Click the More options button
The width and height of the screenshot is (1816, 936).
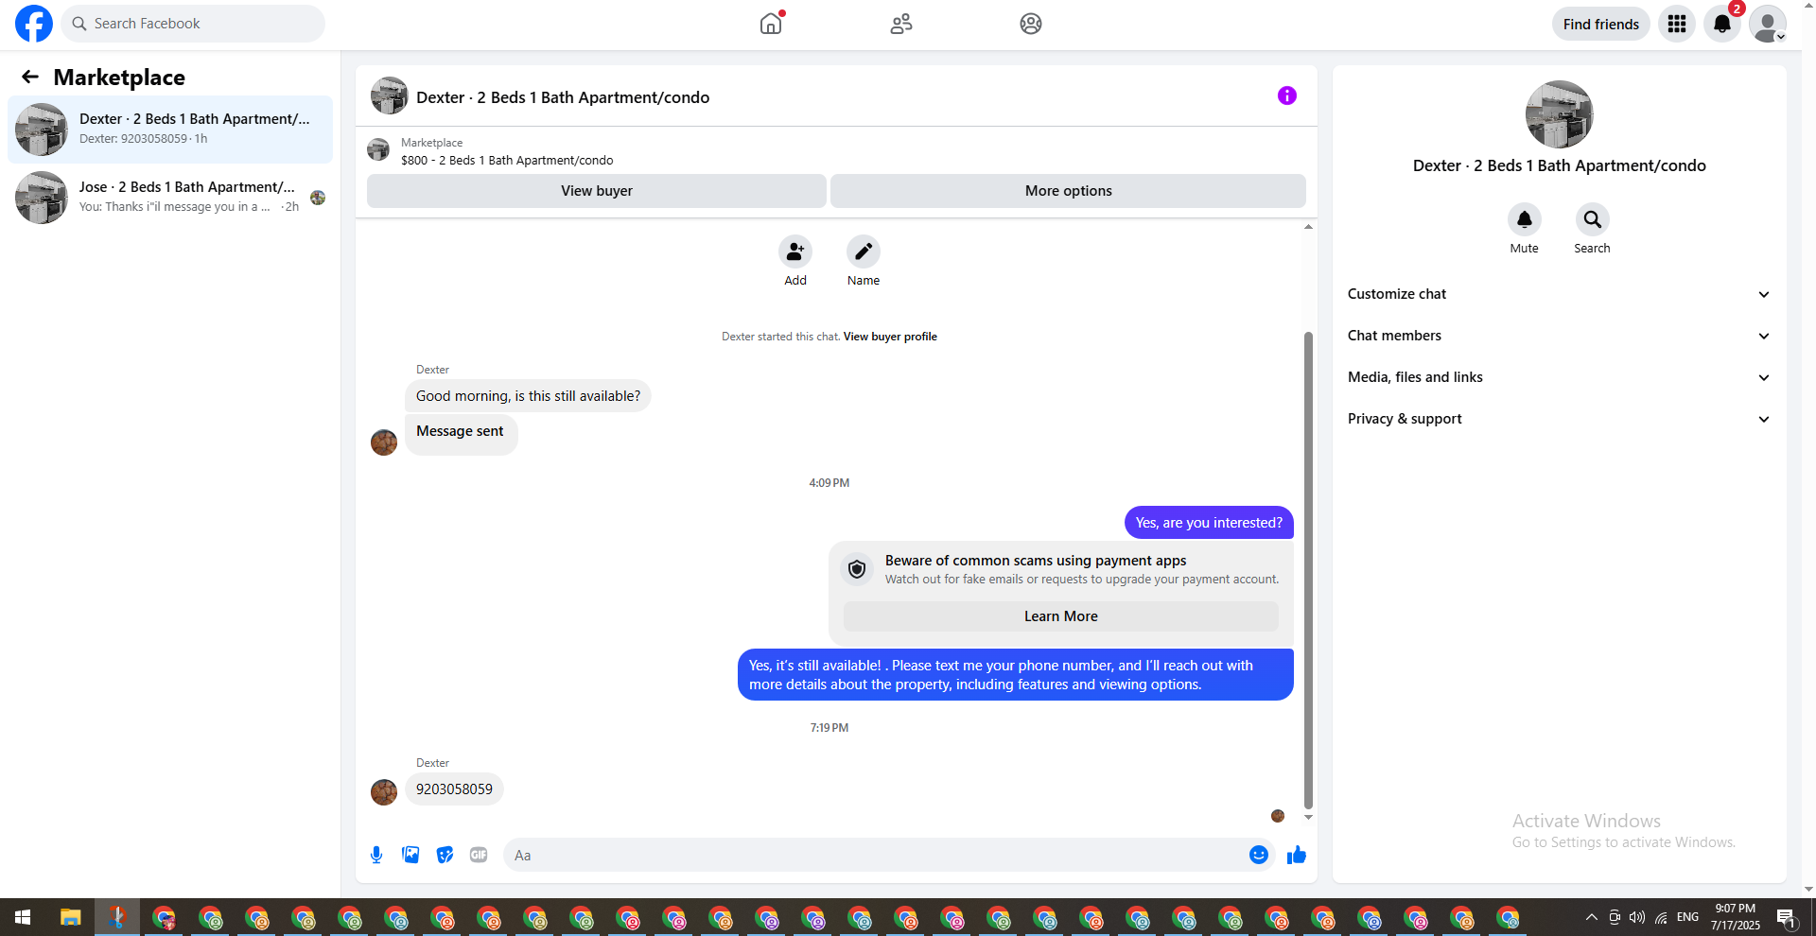click(x=1069, y=191)
